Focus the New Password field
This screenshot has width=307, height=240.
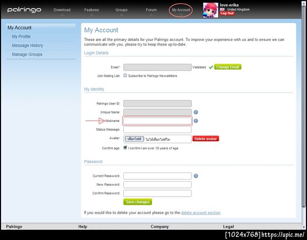pos(158,184)
